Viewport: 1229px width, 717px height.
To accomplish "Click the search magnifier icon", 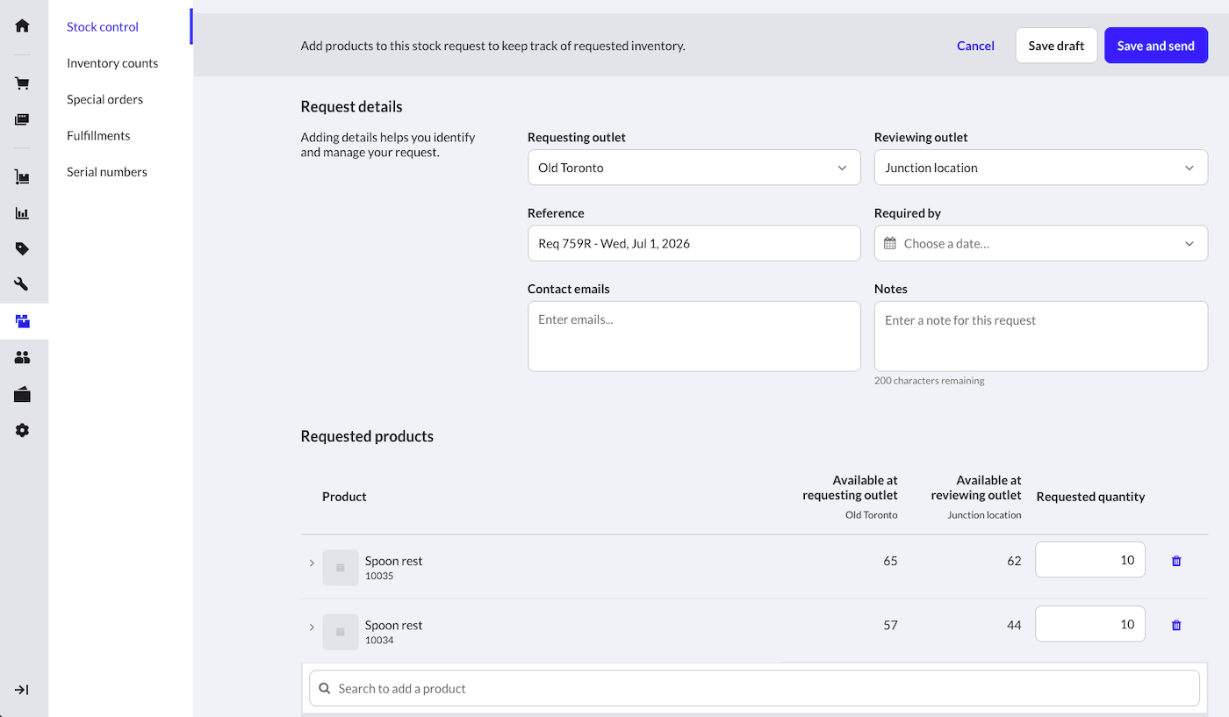I will 325,689.
